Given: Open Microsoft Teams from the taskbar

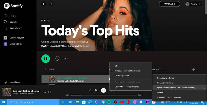Looking at the screenshot, I should point(97,102).
